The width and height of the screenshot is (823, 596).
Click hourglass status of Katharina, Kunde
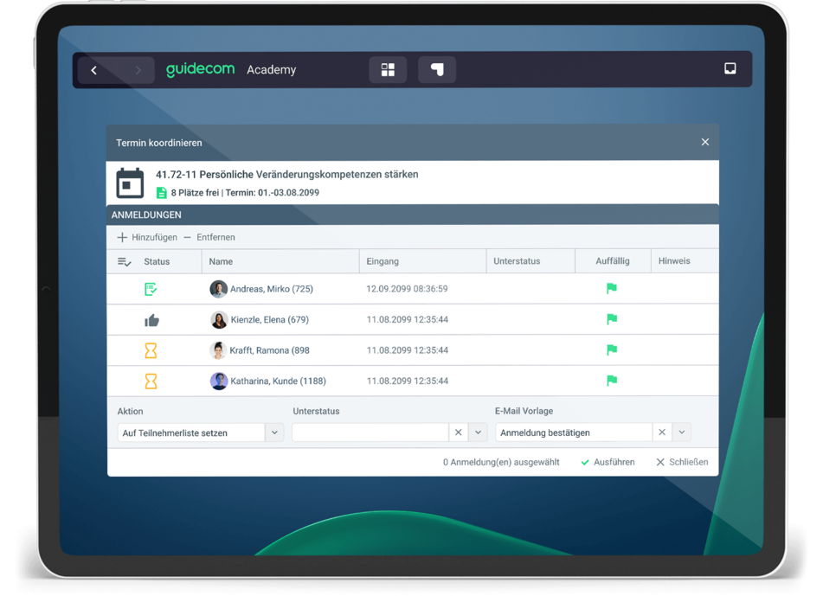coord(151,381)
